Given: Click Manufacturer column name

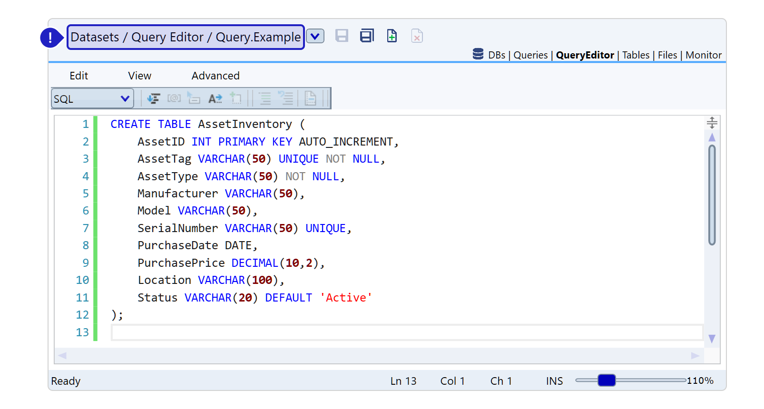Looking at the screenshot, I should pyautogui.click(x=177, y=194).
